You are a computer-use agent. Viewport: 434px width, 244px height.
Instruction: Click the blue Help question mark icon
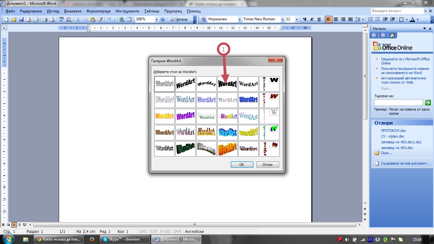click(163, 19)
